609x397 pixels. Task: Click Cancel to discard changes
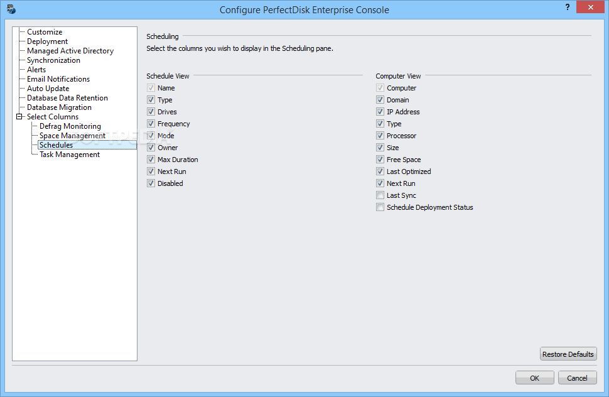pyautogui.click(x=577, y=378)
